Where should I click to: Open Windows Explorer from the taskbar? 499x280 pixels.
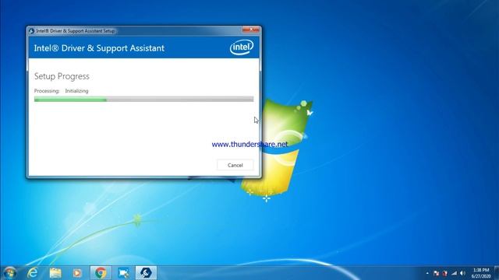[55, 273]
